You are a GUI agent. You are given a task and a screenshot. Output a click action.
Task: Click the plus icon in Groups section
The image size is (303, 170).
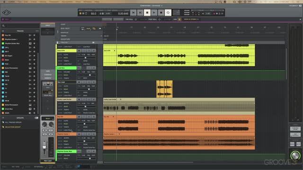(3, 118)
